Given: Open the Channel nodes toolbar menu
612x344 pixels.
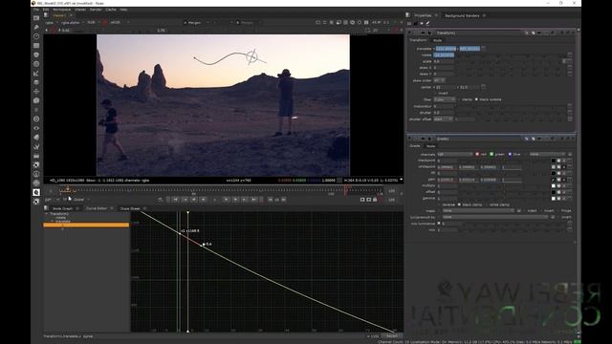Looking at the screenshot, I should click(x=36, y=46).
